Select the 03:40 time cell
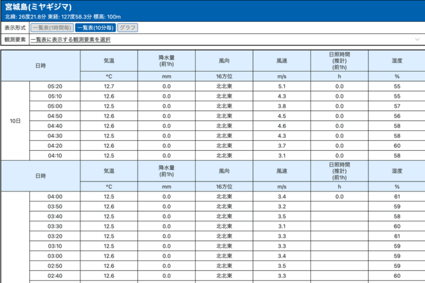 [54, 217]
